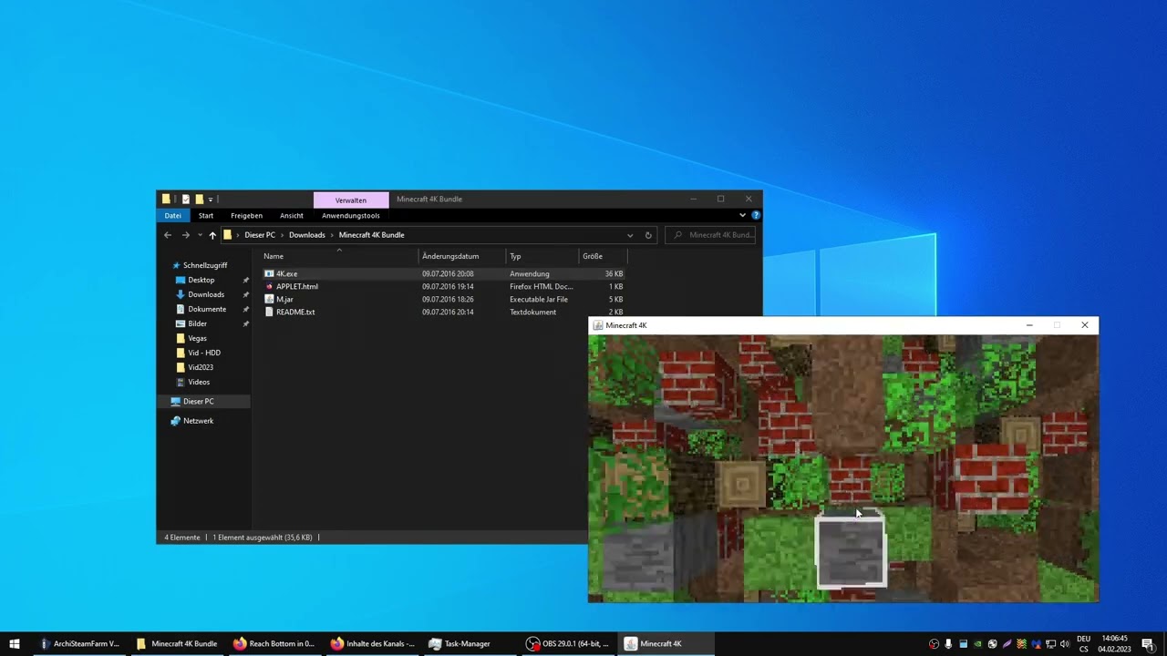The image size is (1167, 656).
Task: Expand the Explorer ribbon chevron
Action: (x=742, y=215)
